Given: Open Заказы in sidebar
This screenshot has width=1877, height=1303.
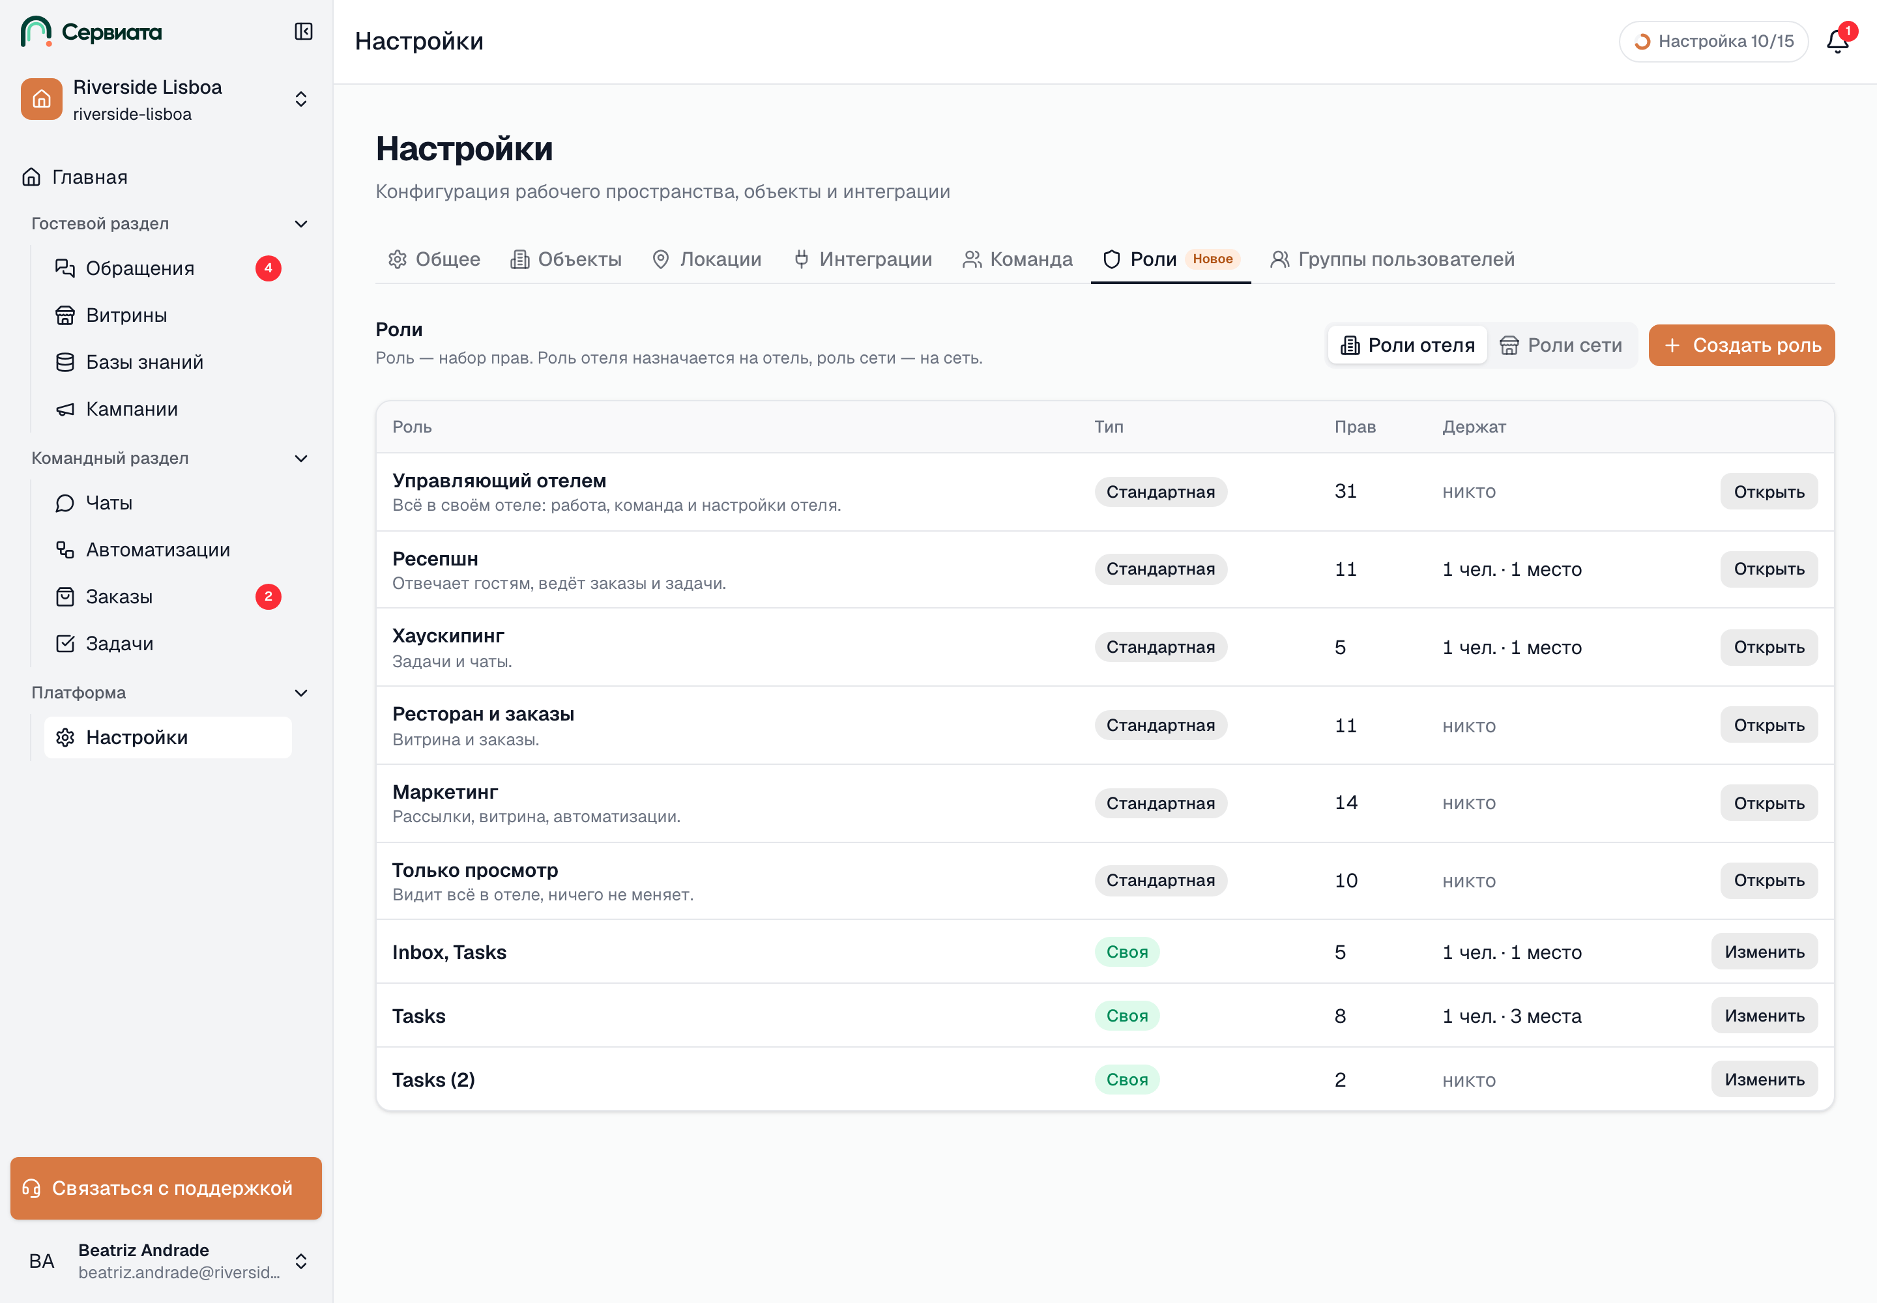Looking at the screenshot, I should click(x=167, y=597).
